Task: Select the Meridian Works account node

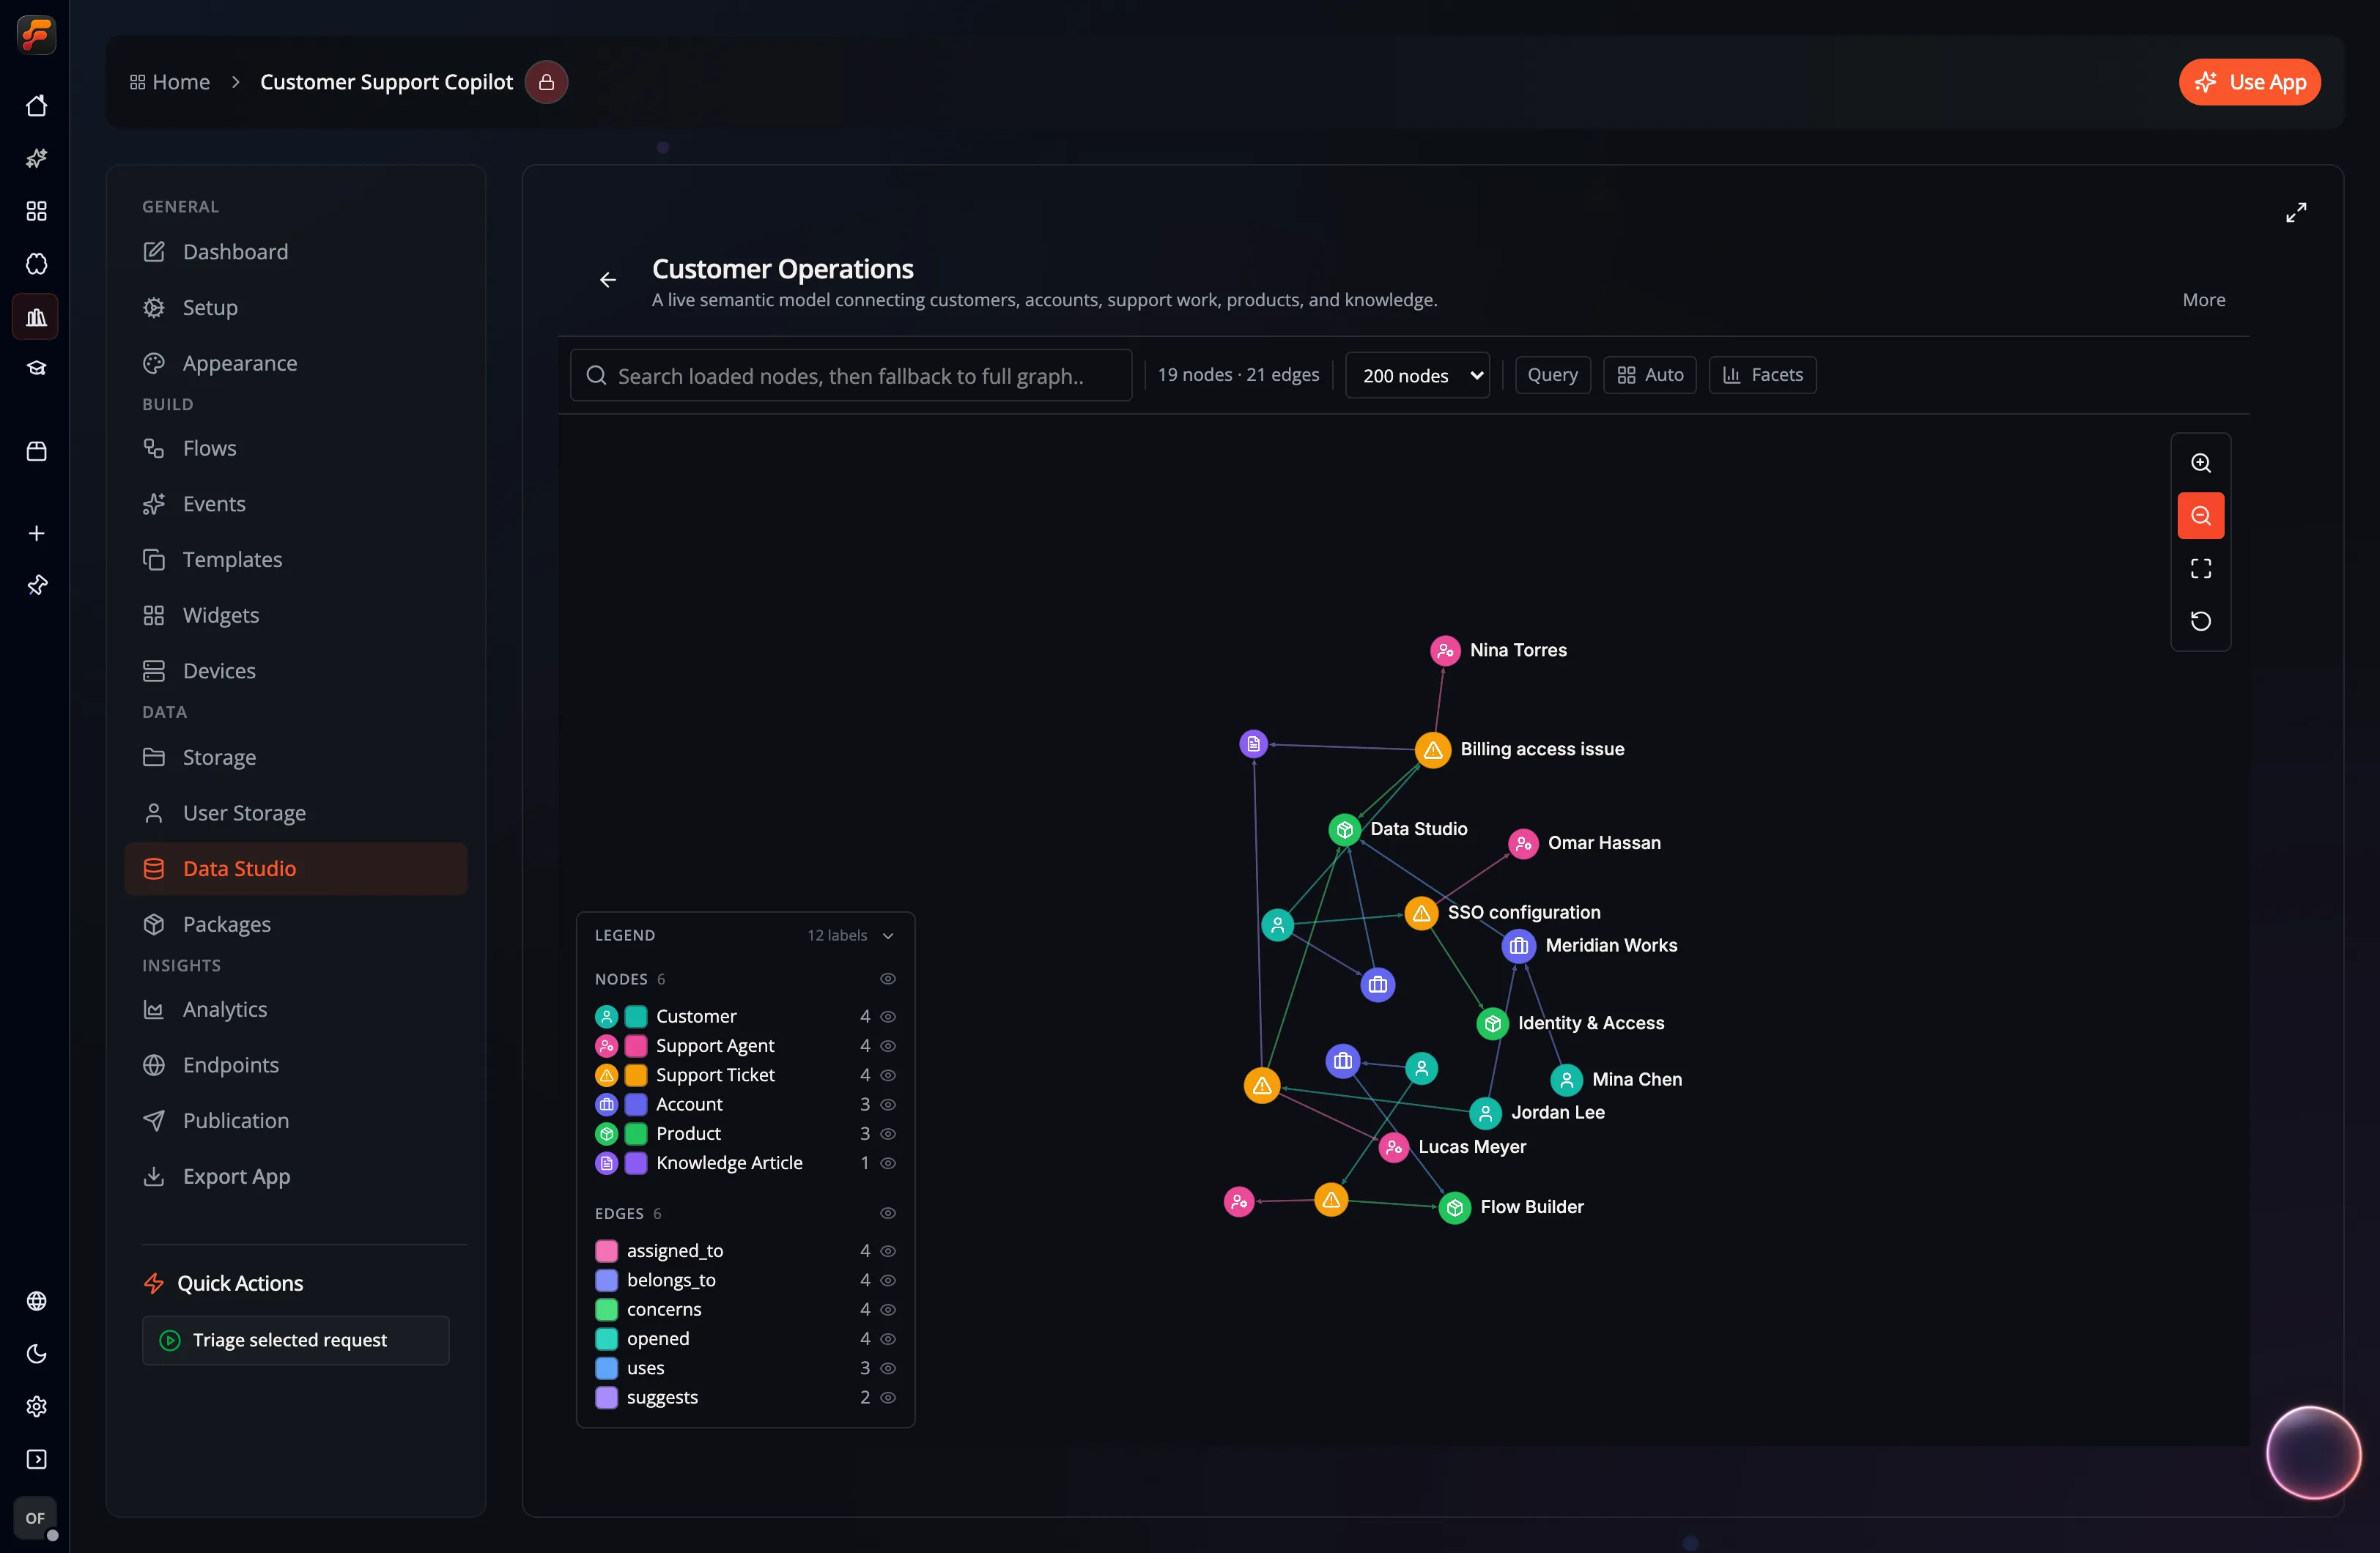Action: click(1518, 946)
